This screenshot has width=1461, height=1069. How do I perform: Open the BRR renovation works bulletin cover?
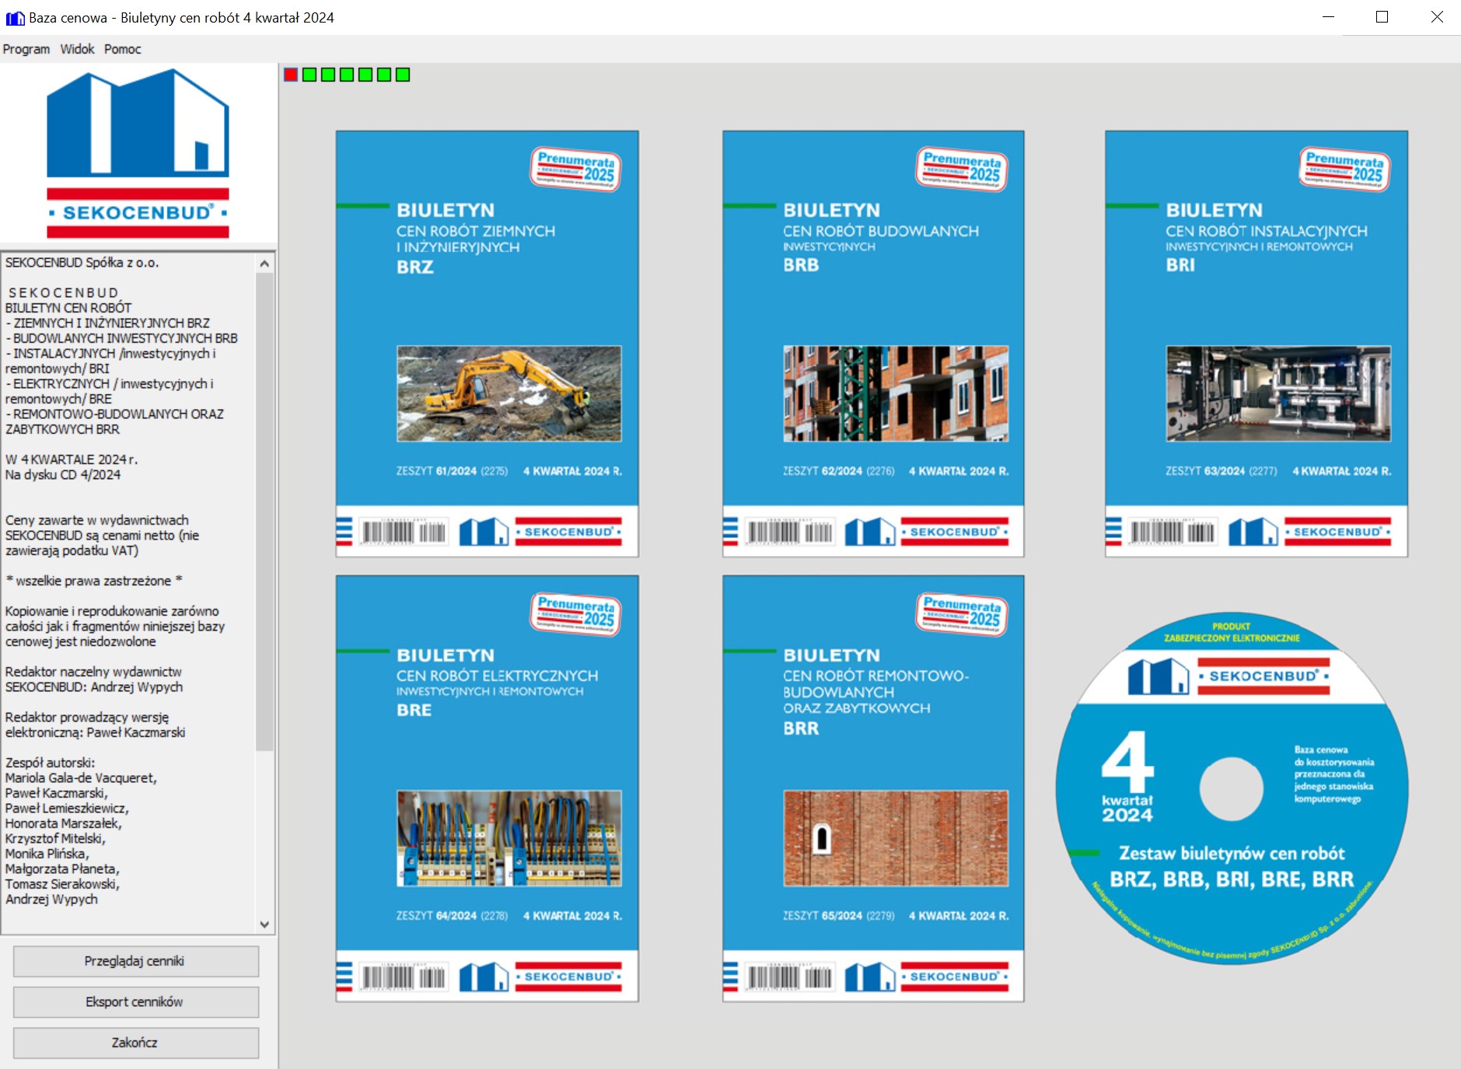click(873, 788)
